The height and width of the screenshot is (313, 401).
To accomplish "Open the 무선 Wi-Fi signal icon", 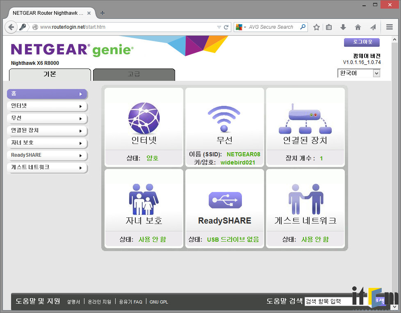I will 224,119.
